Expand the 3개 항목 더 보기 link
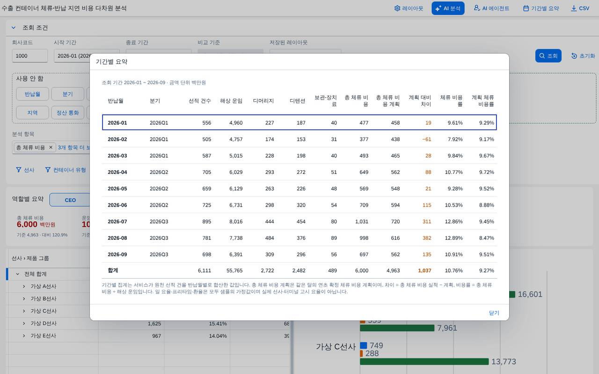Image resolution: width=599 pixels, height=374 pixels. 73,147
